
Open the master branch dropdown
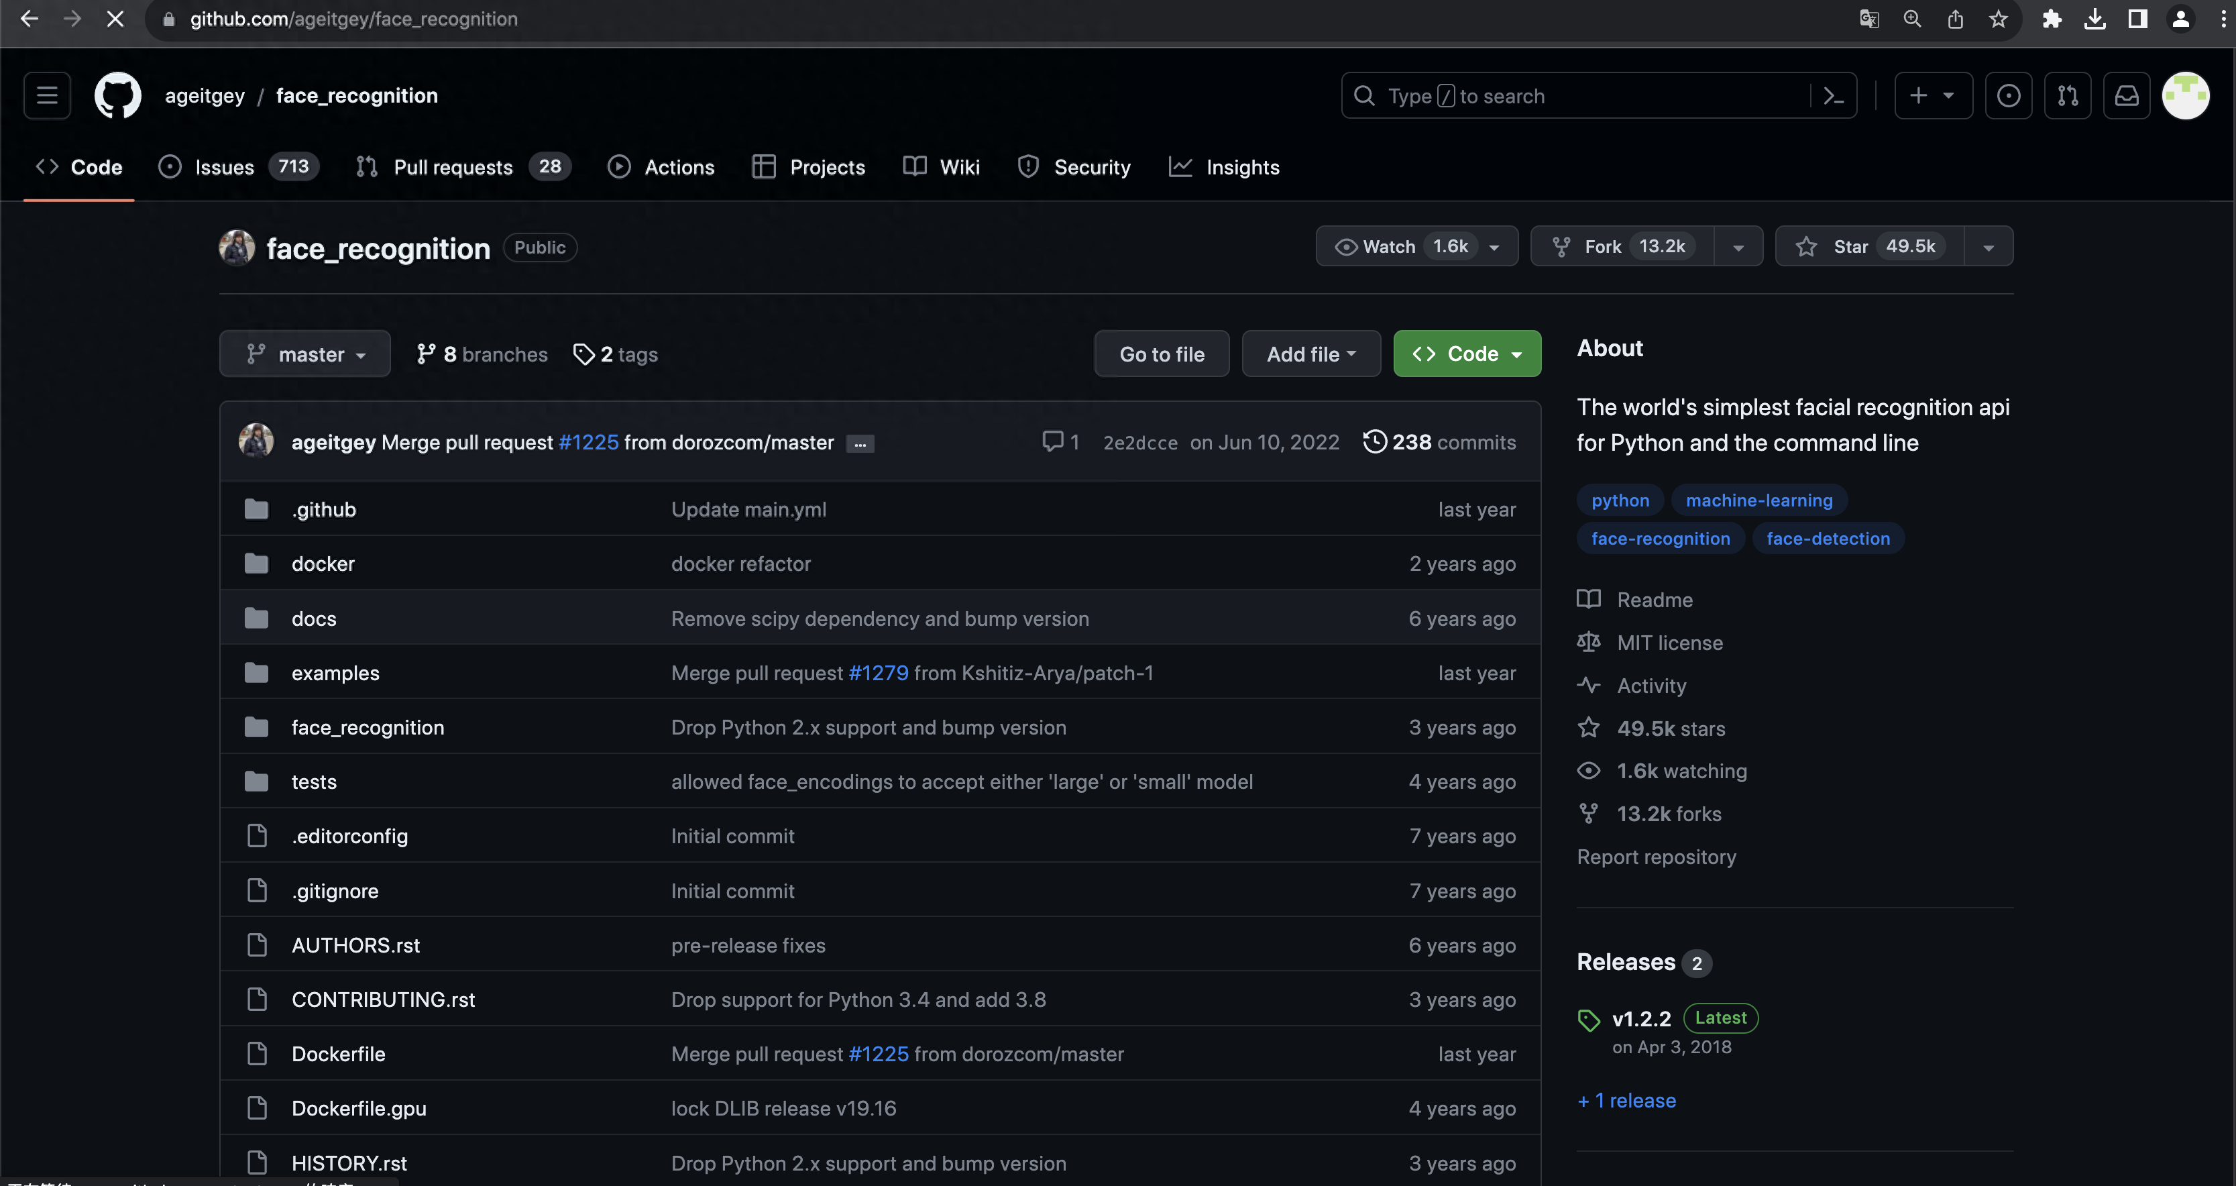[x=304, y=354]
